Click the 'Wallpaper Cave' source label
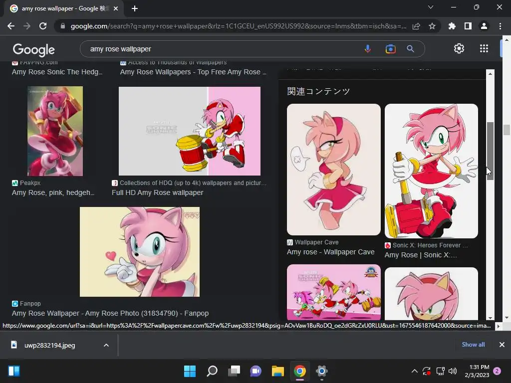511x383 pixels. (313, 242)
